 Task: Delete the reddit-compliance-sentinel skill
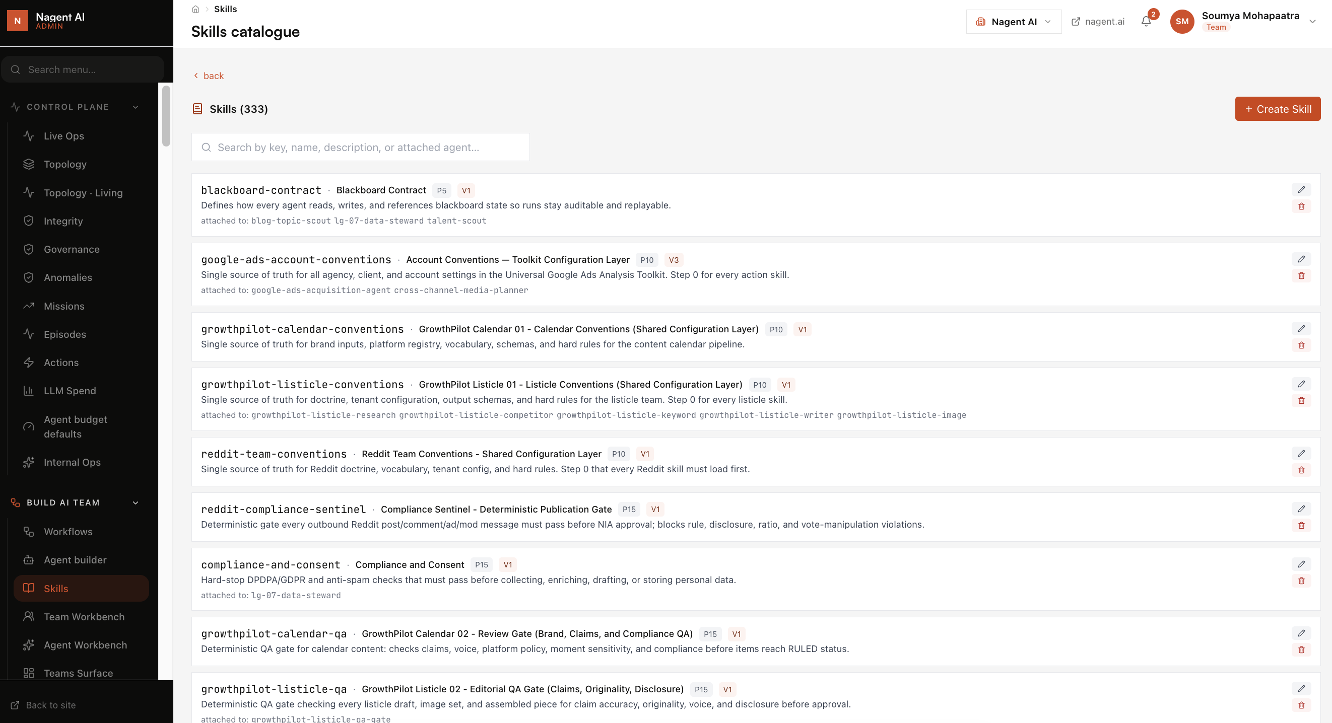coord(1301,525)
